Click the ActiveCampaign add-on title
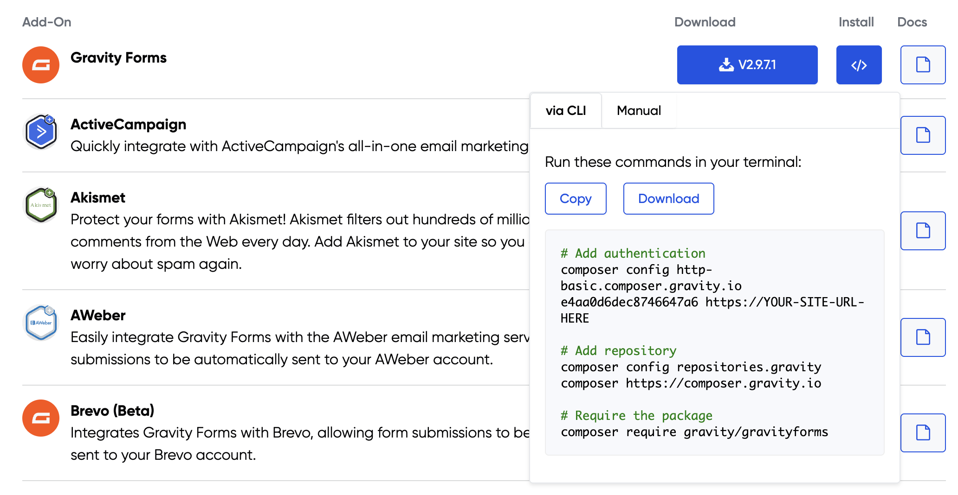This screenshot has height=495, width=958. 128,124
